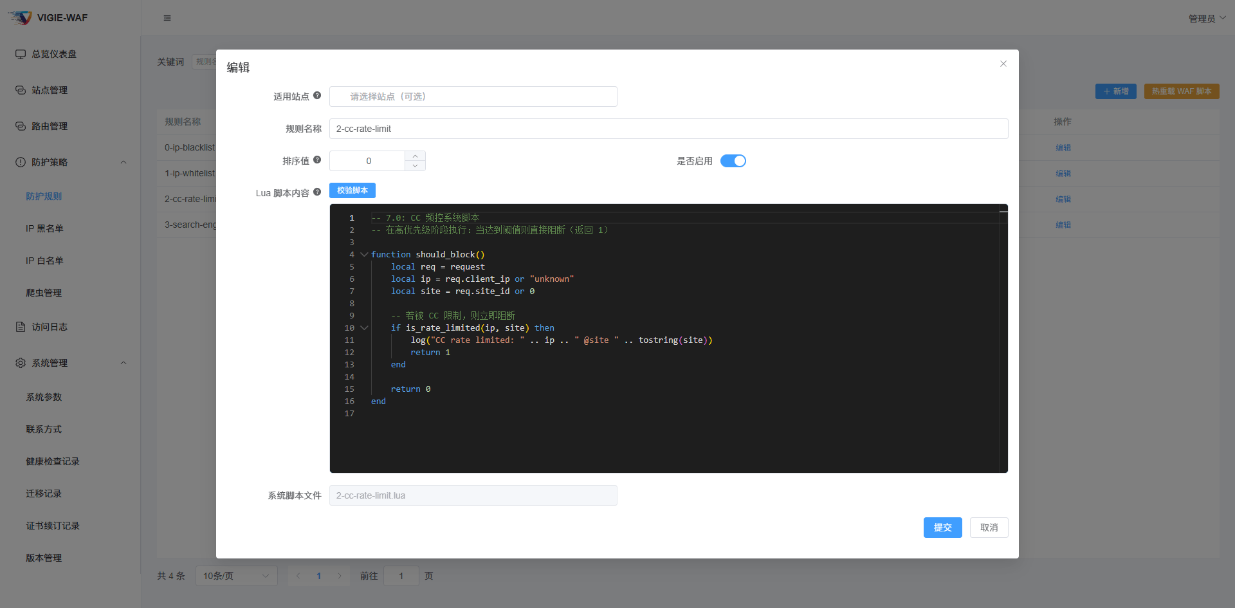Place cursor on code line 'return 1'
The width and height of the screenshot is (1235, 608).
pyautogui.click(x=430, y=353)
